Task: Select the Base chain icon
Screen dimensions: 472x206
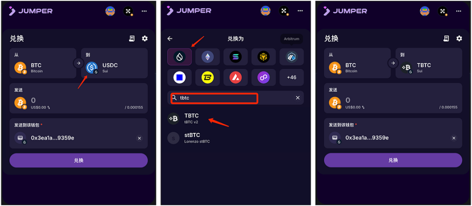Action: point(179,77)
